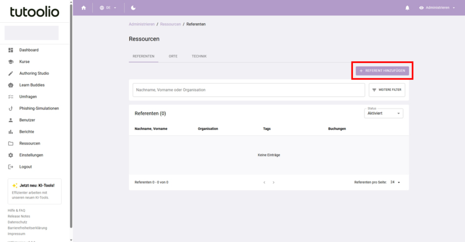Switch to the Orte tab
This screenshot has height=242, width=465.
point(173,56)
